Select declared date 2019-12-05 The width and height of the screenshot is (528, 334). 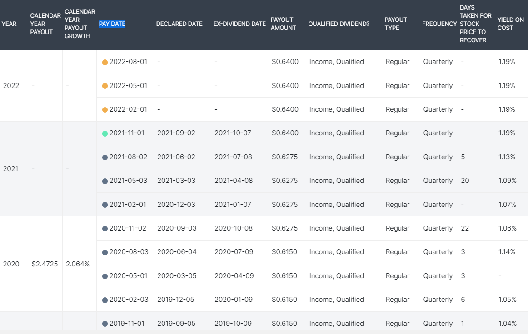176,300
